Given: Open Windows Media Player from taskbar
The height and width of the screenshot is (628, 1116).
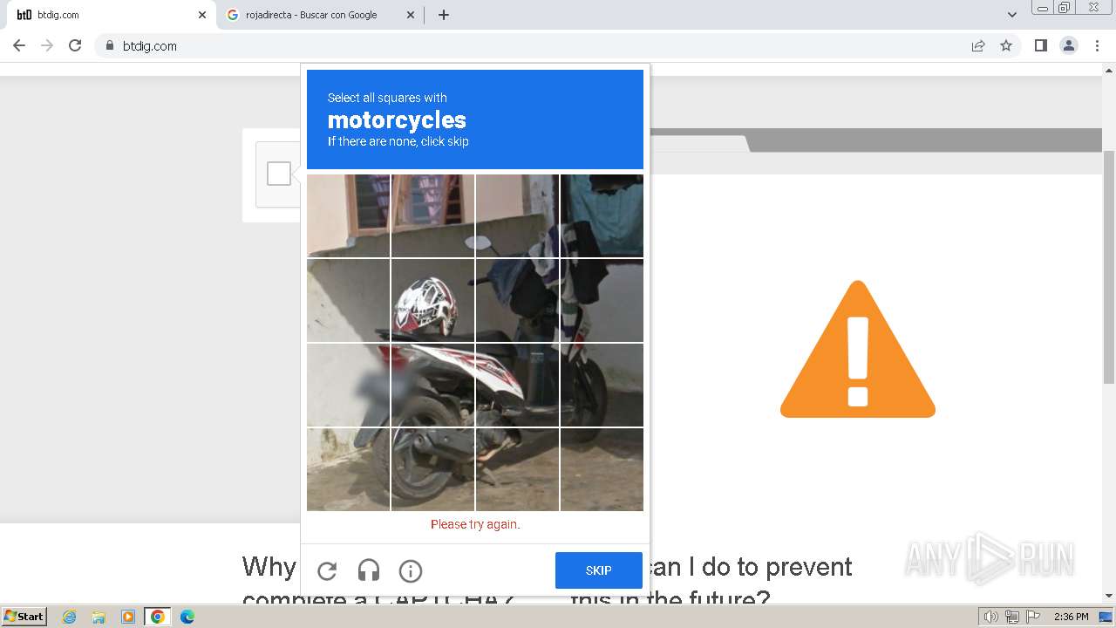Looking at the screenshot, I should [128, 617].
